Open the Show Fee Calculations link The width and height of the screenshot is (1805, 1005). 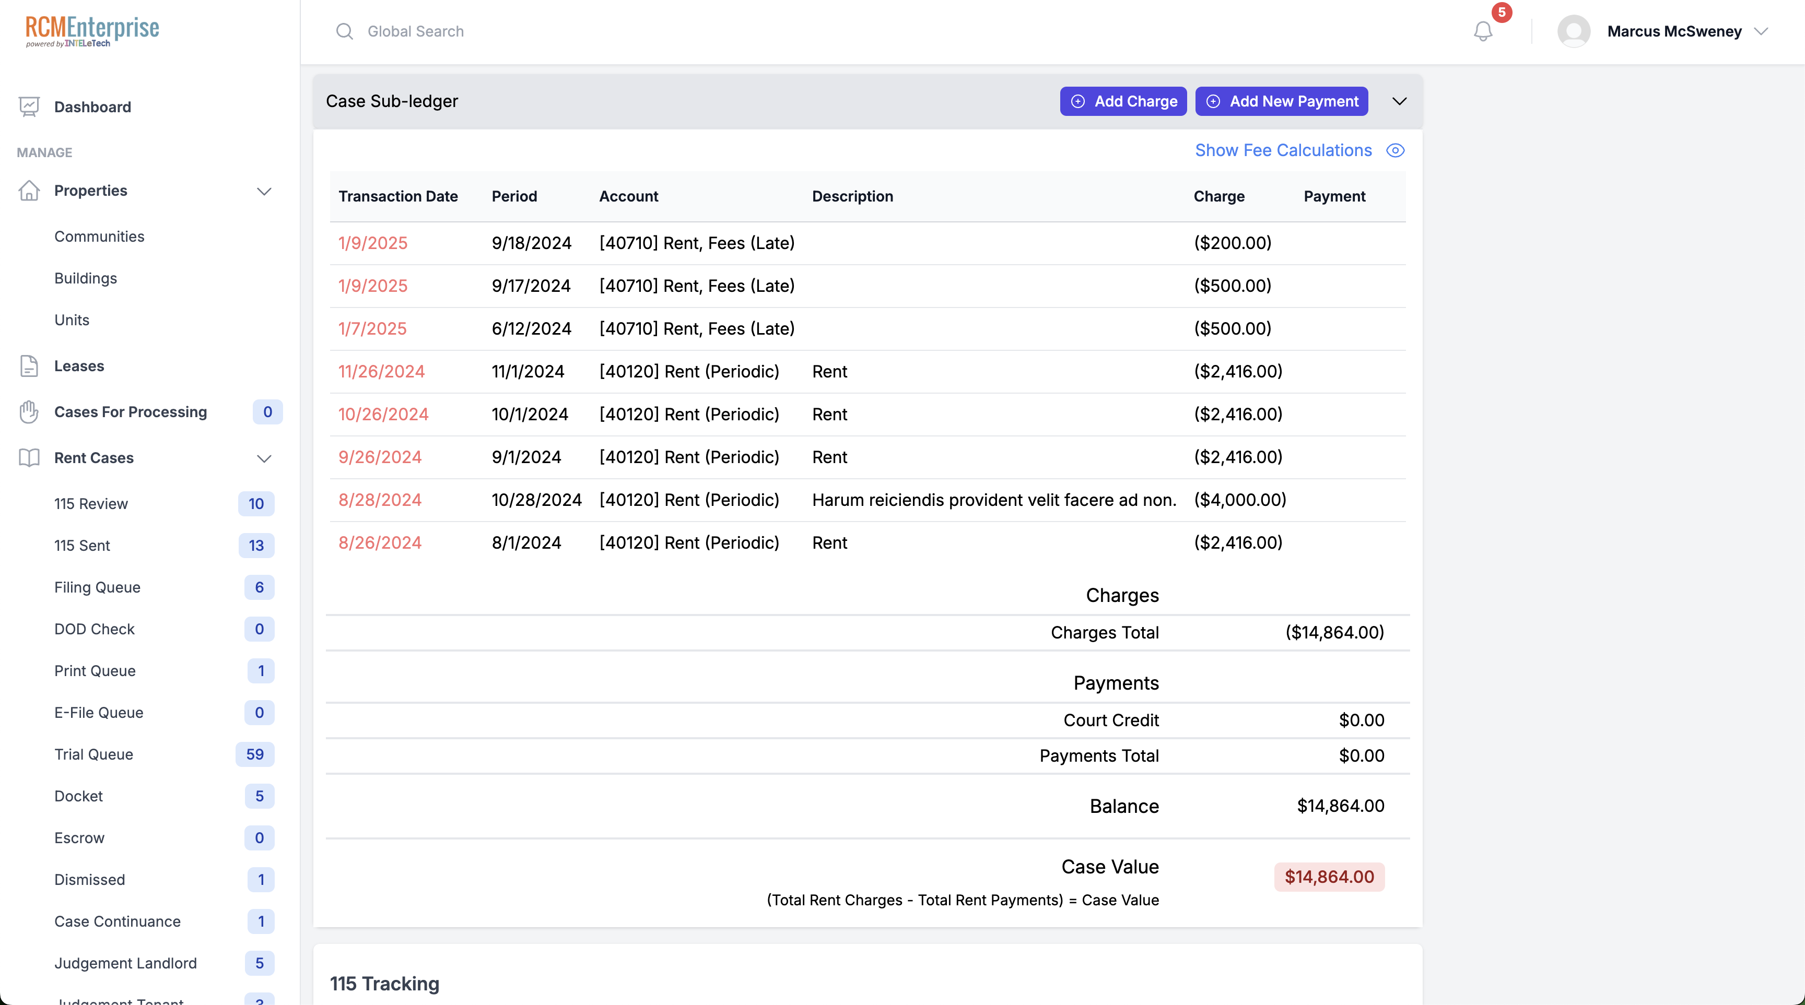[1283, 150]
